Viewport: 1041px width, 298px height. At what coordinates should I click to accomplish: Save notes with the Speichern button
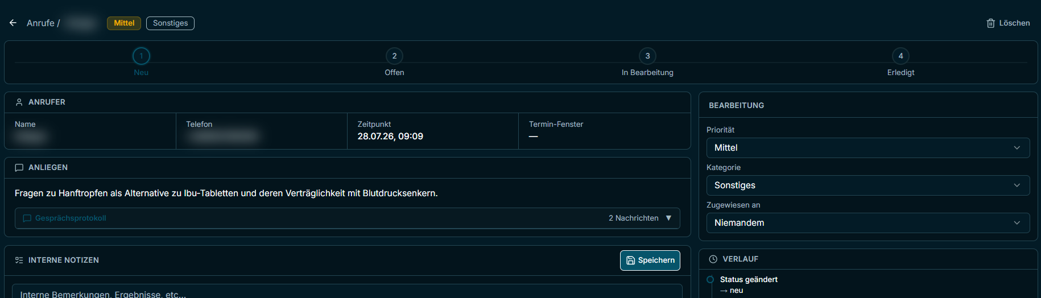coord(650,260)
